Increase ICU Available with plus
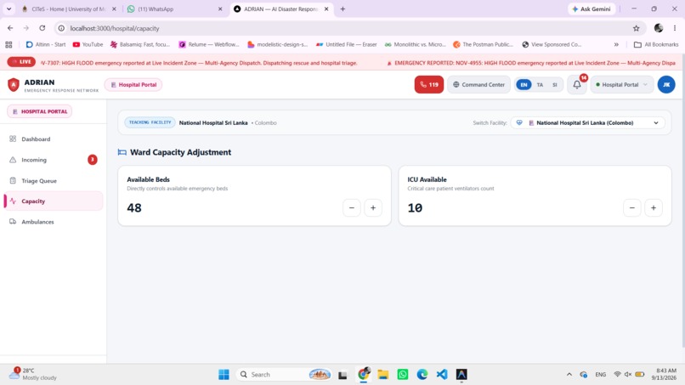 653,208
